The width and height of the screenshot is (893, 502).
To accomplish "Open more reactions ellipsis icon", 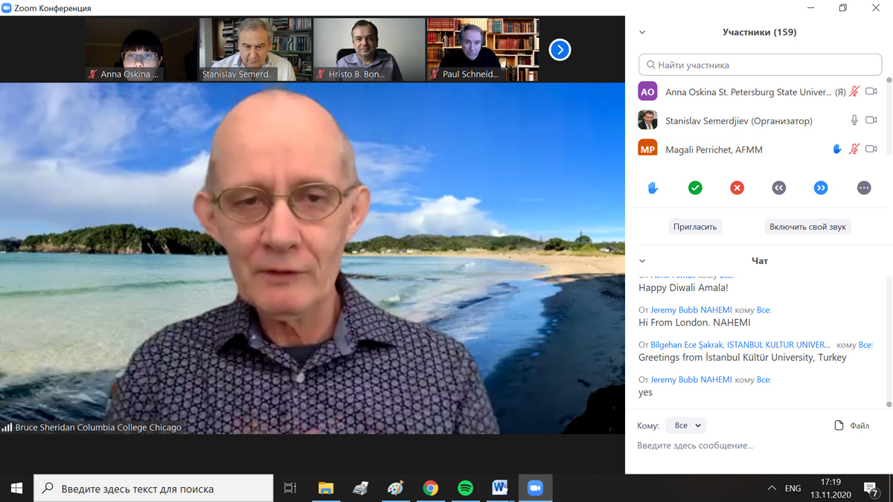I will tap(864, 188).
